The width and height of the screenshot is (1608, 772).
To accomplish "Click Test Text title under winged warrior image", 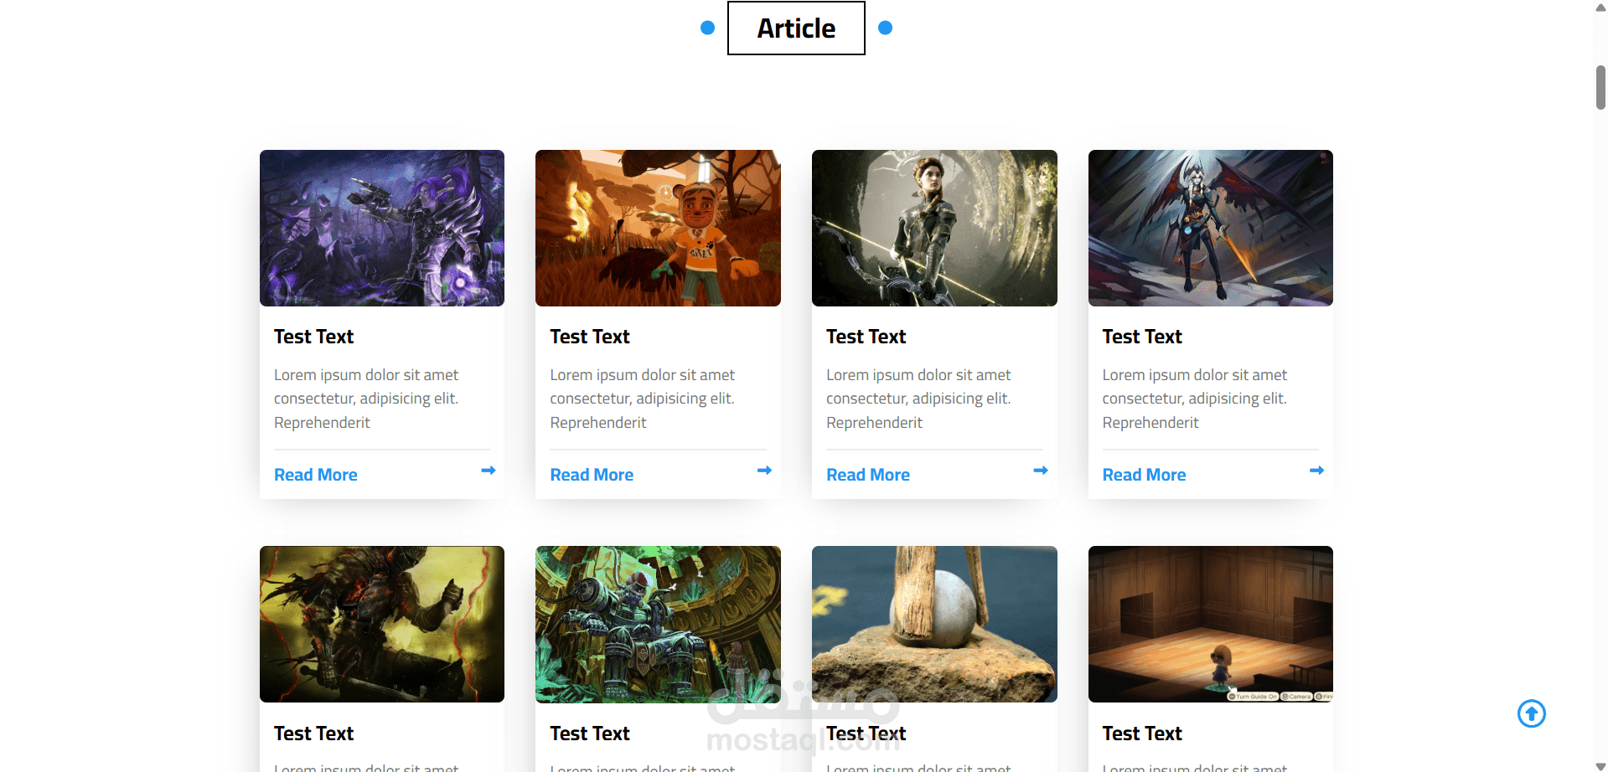I will coord(1142,337).
